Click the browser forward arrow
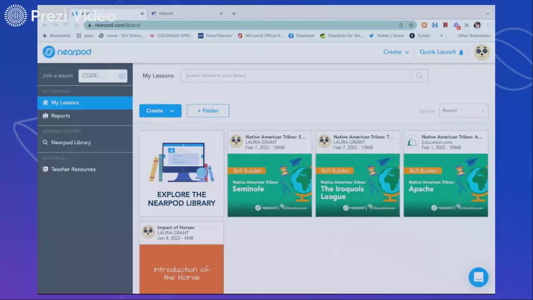Viewport: 533px width, 300px height. (55, 25)
